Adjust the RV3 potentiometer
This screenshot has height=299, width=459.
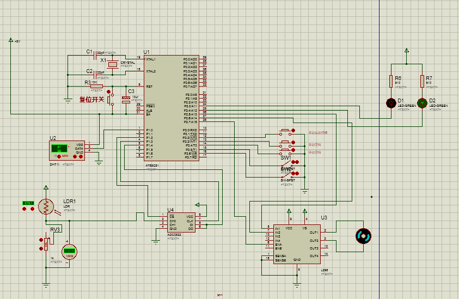[46, 243]
